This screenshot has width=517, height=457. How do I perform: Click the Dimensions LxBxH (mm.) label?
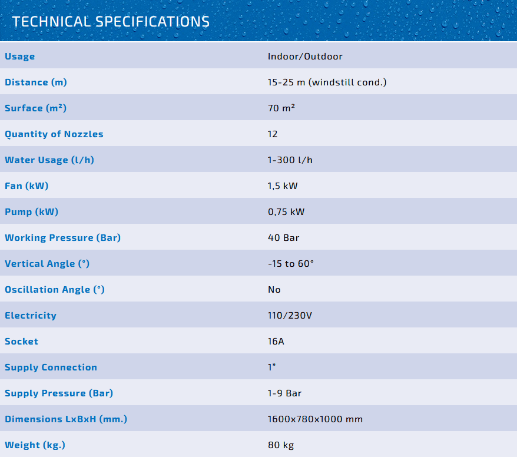pos(66,419)
